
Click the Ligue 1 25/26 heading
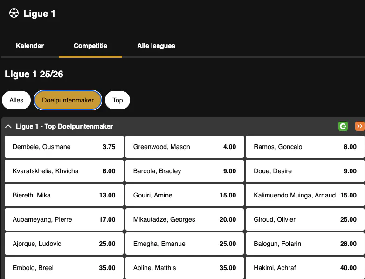[x=34, y=74]
